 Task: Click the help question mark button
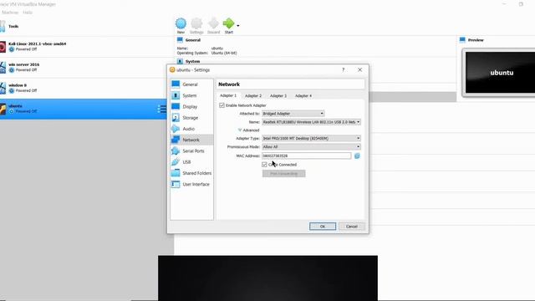pyautogui.click(x=344, y=69)
